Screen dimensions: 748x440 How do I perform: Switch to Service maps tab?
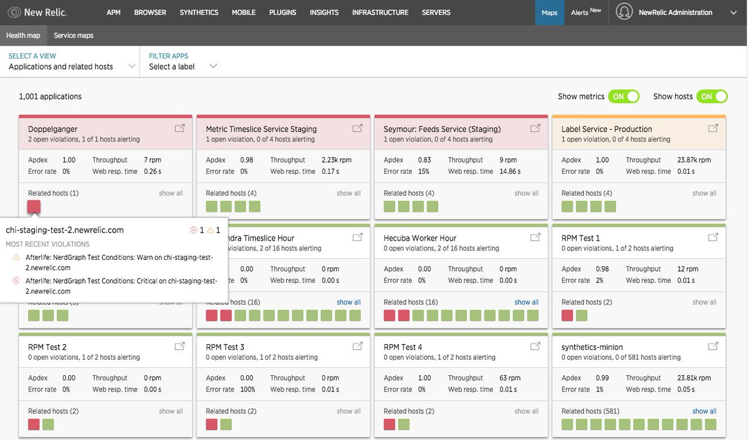pyautogui.click(x=74, y=36)
